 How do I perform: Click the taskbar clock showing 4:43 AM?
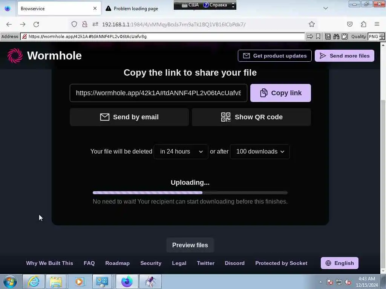pyautogui.click(x=366, y=282)
